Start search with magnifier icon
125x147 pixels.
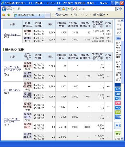click(x=118, y=9)
